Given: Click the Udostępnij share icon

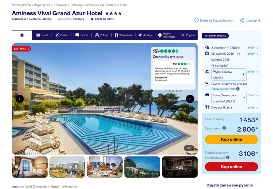Looking at the screenshot, I should point(242,21).
